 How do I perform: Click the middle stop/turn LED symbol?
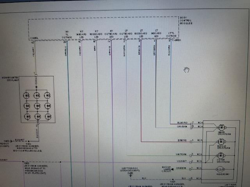(221, 141)
